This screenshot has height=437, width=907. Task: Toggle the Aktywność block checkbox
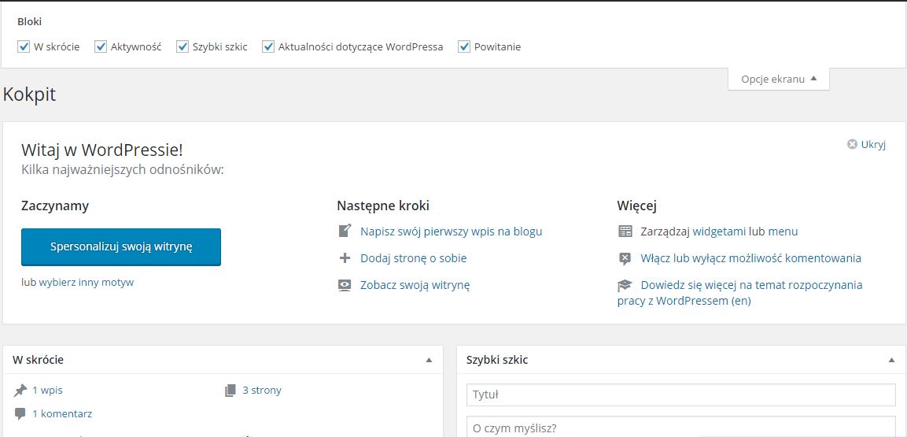(x=101, y=47)
